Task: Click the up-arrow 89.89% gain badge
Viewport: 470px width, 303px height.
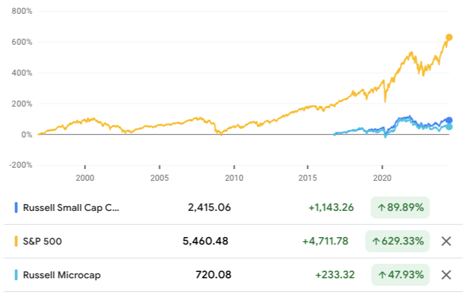Action: pos(400,207)
